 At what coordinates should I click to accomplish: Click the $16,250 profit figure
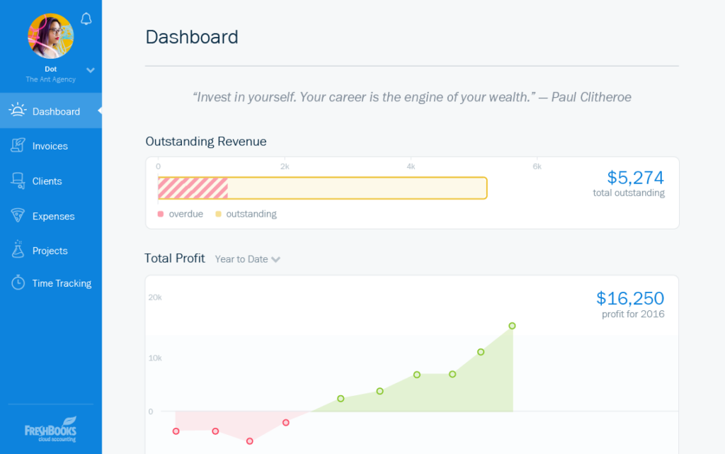630,297
